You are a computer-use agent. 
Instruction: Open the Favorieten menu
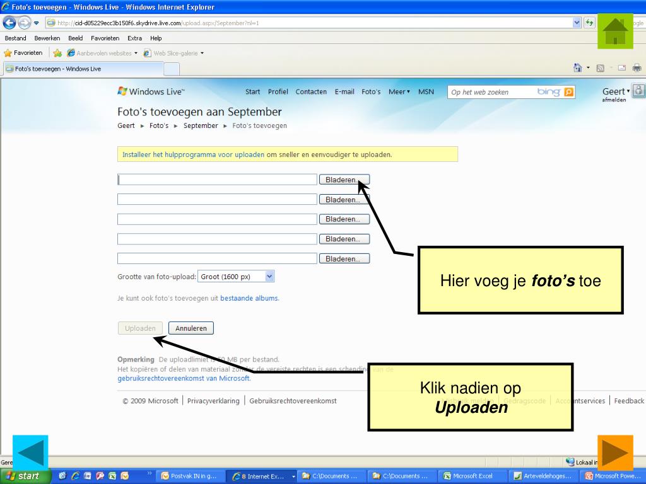(105, 38)
